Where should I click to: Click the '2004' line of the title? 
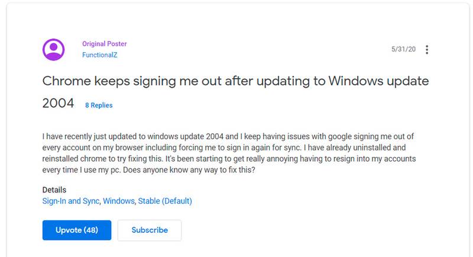click(58, 103)
